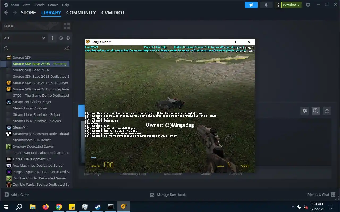340x212 pixels.
Task: Switch to Garry's Mod taskbar icon
Action: point(124,207)
